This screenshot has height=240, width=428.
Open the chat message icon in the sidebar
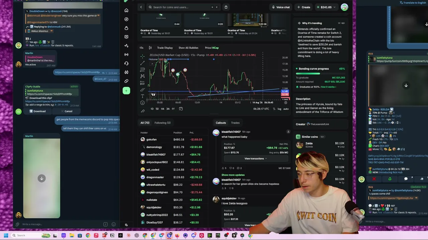(126, 37)
